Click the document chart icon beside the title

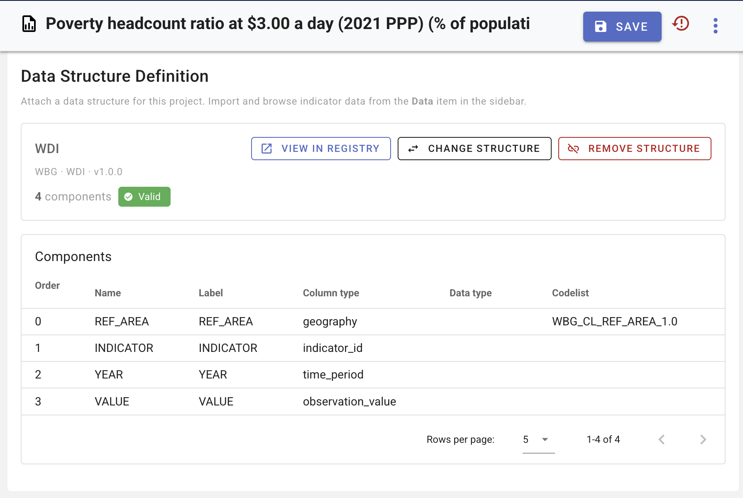tap(29, 24)
